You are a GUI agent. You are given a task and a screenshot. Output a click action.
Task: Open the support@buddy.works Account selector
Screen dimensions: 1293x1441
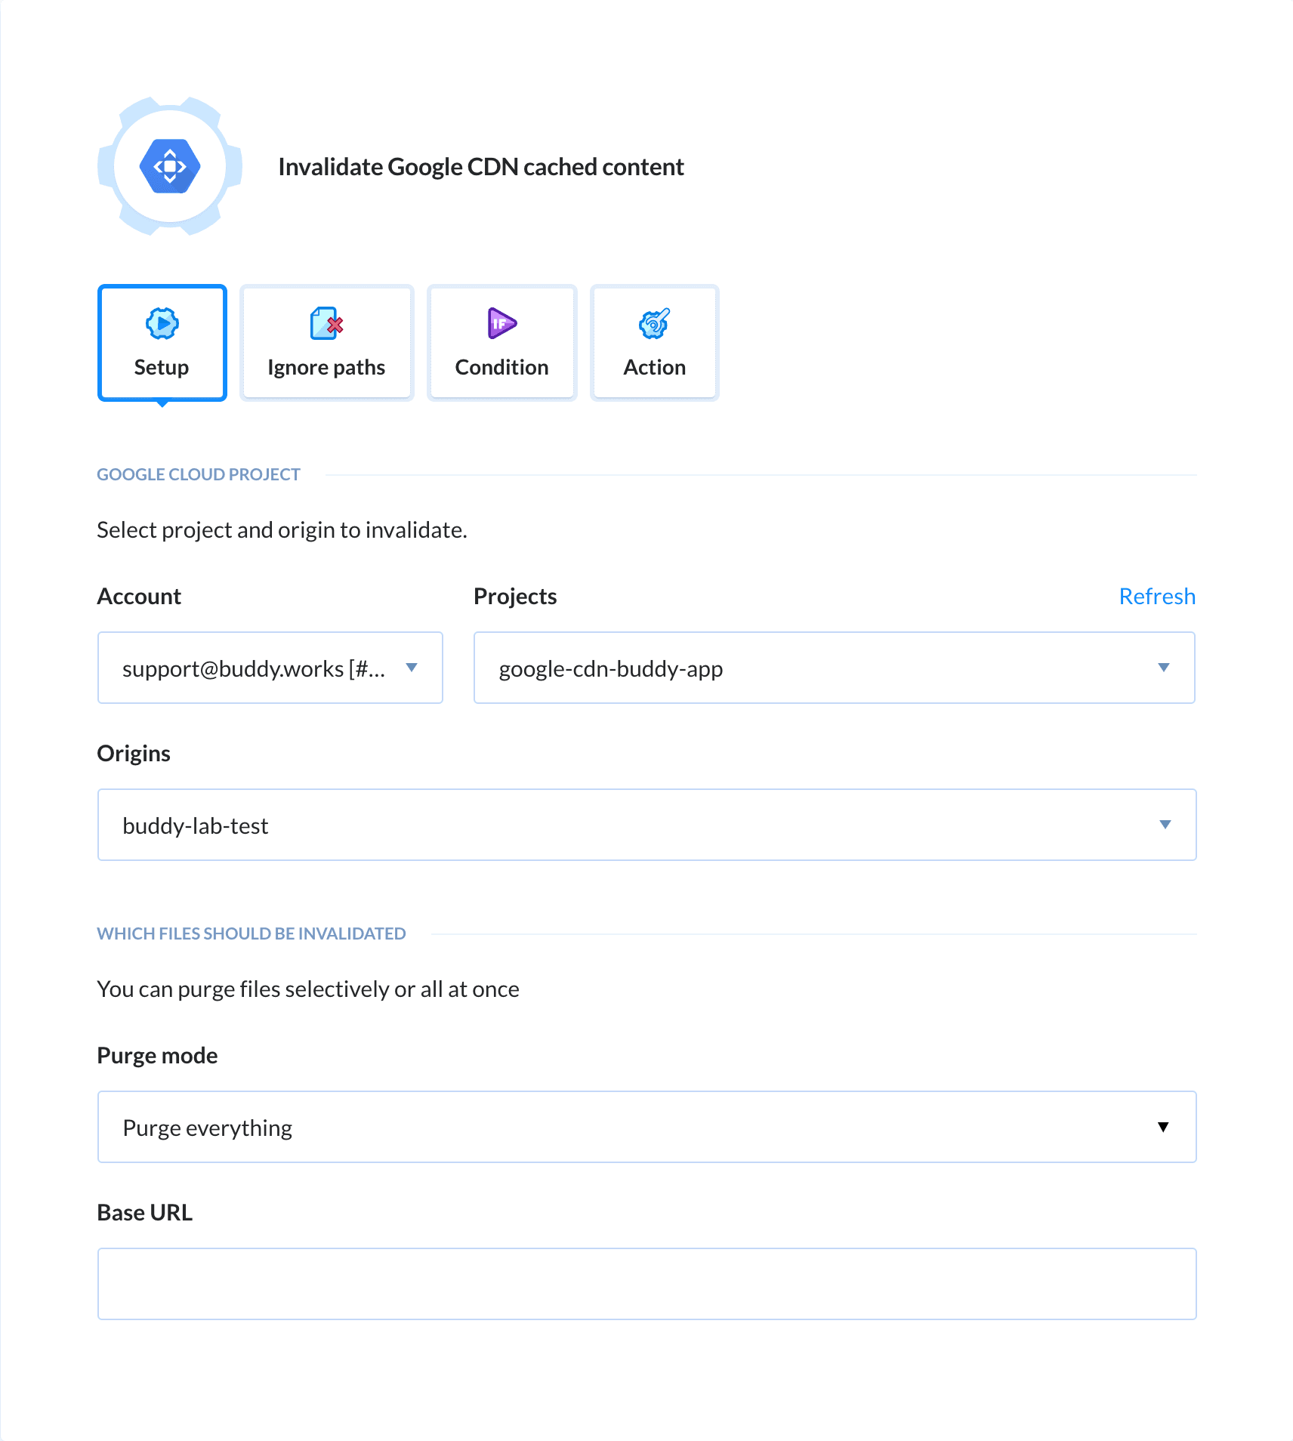pos(270,668)
